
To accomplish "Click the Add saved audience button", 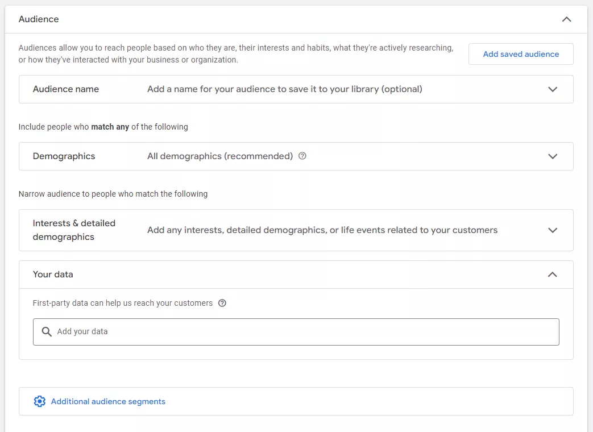I will pyautogui.click(x=521, y=54).
